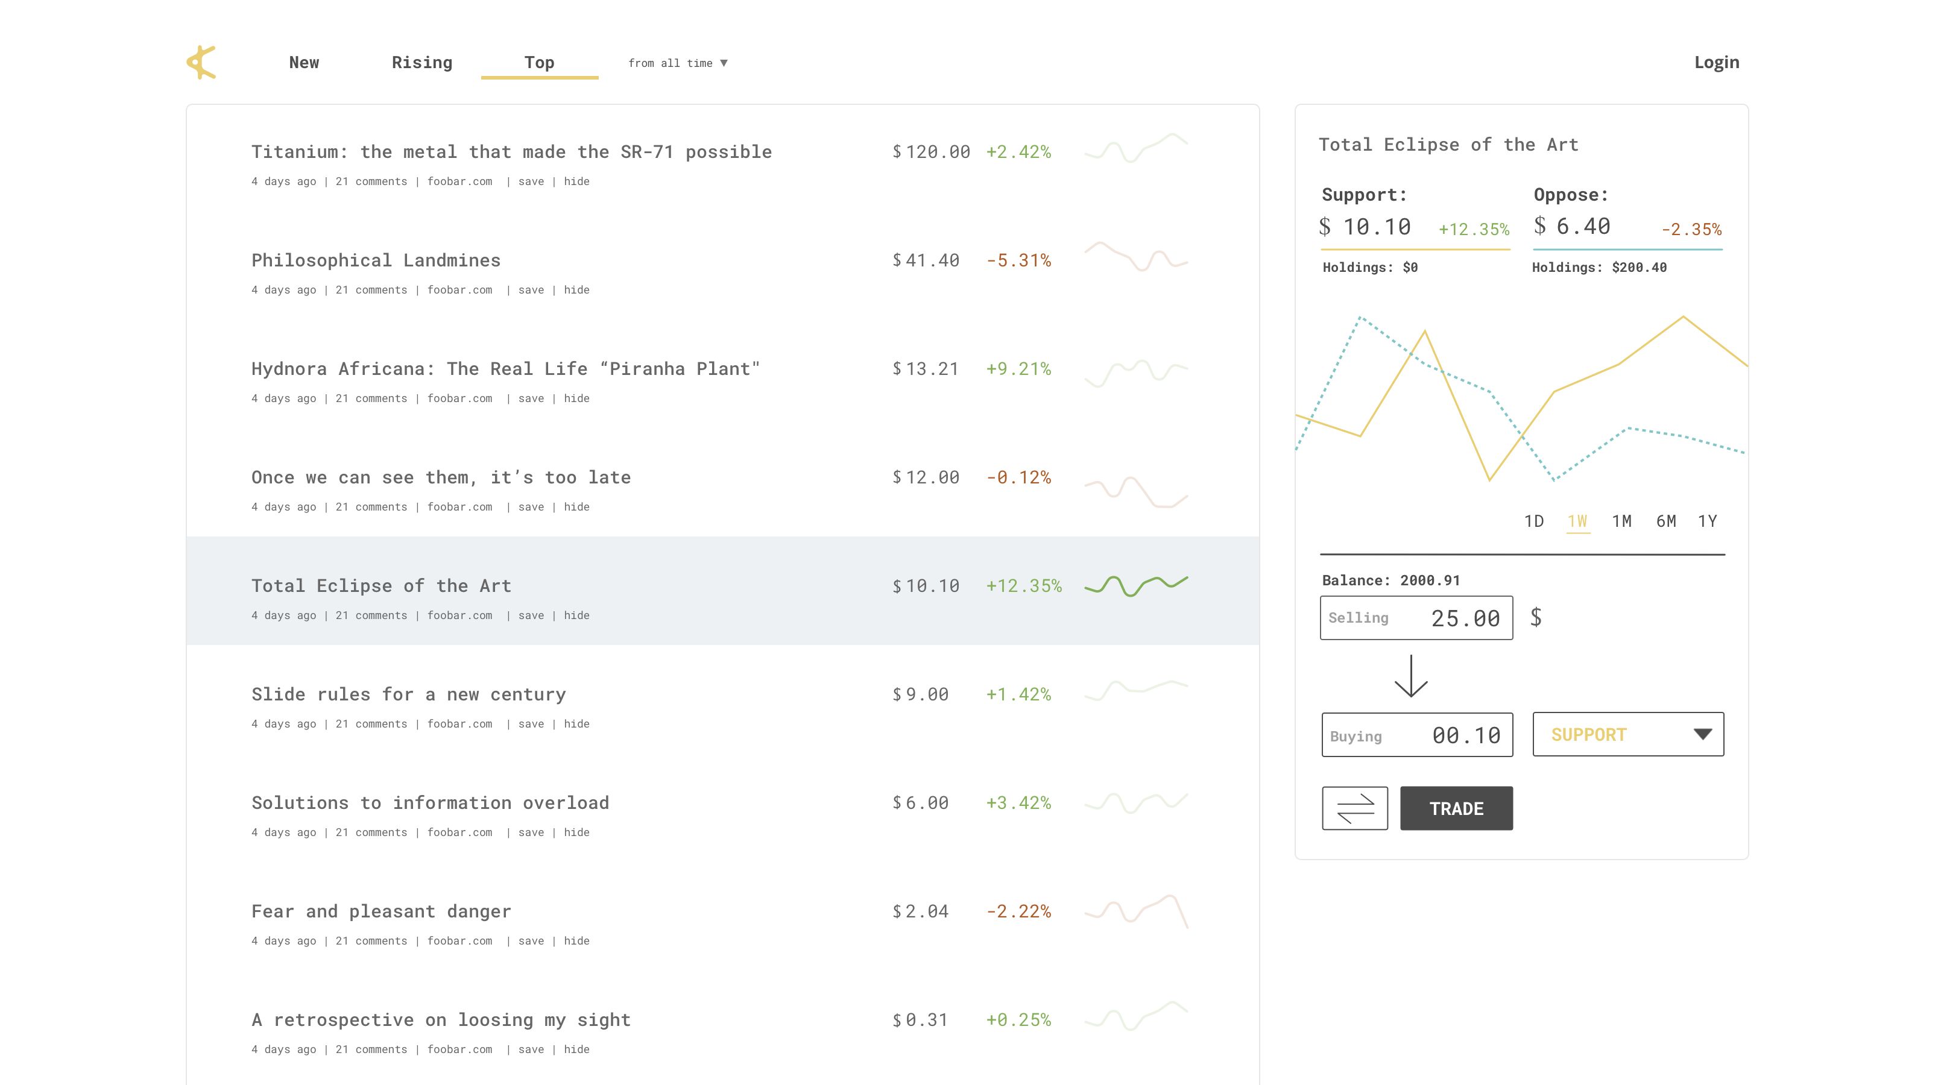The height and width of the screenshot is (1085, 1938).
Task: Open the SUPPORT/OPPOSE toggle dropdown
Action: point(1628,735)
